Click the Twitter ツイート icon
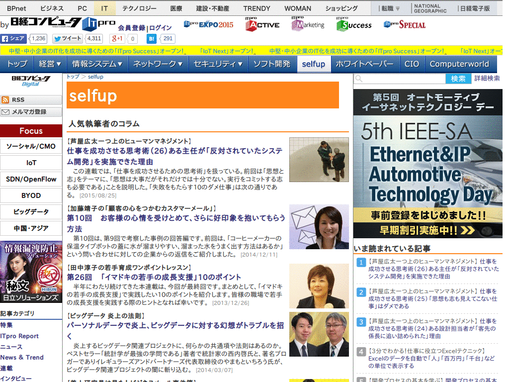 tap(67, 38)
